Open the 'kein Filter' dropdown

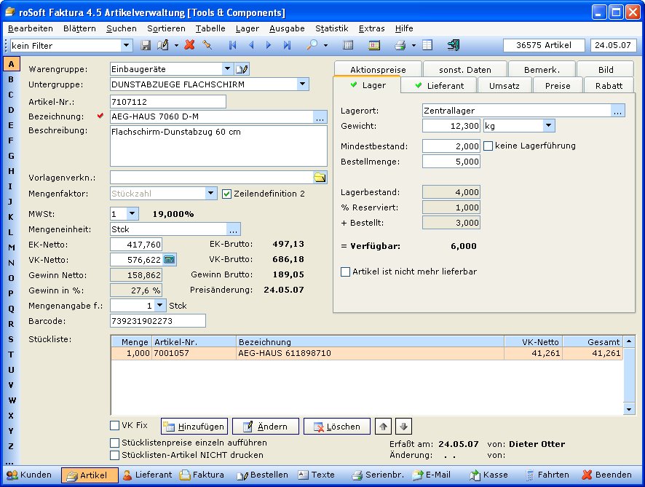[x=127, y=45]
